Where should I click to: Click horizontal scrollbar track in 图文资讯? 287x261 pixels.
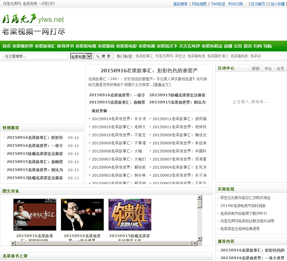(104, 243)
